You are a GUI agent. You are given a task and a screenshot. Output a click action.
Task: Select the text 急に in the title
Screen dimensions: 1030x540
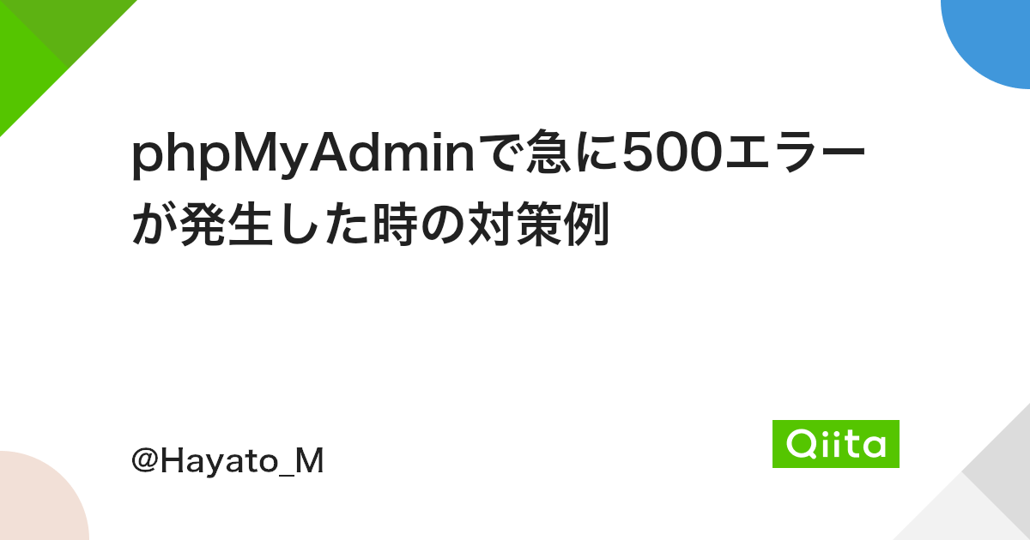566,156
